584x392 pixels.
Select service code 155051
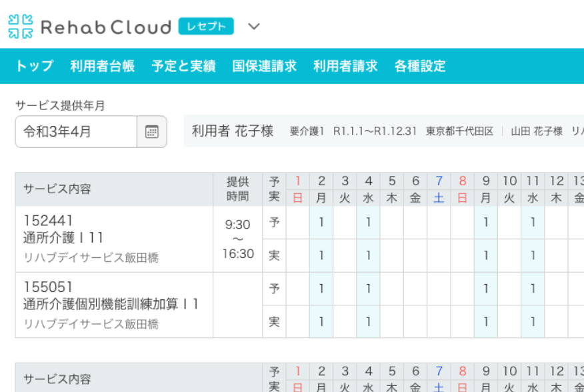(48, 287)
